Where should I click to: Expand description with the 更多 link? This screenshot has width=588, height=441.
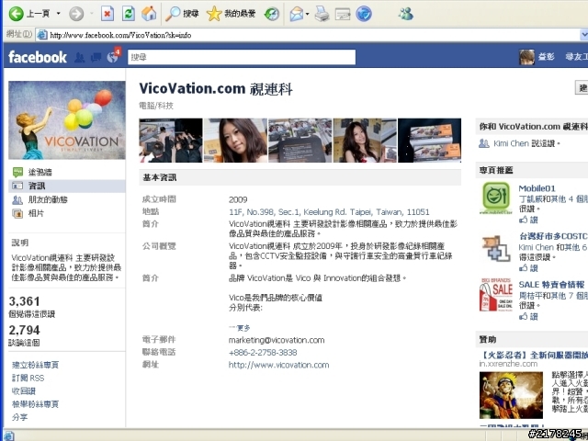click(243, 328)
